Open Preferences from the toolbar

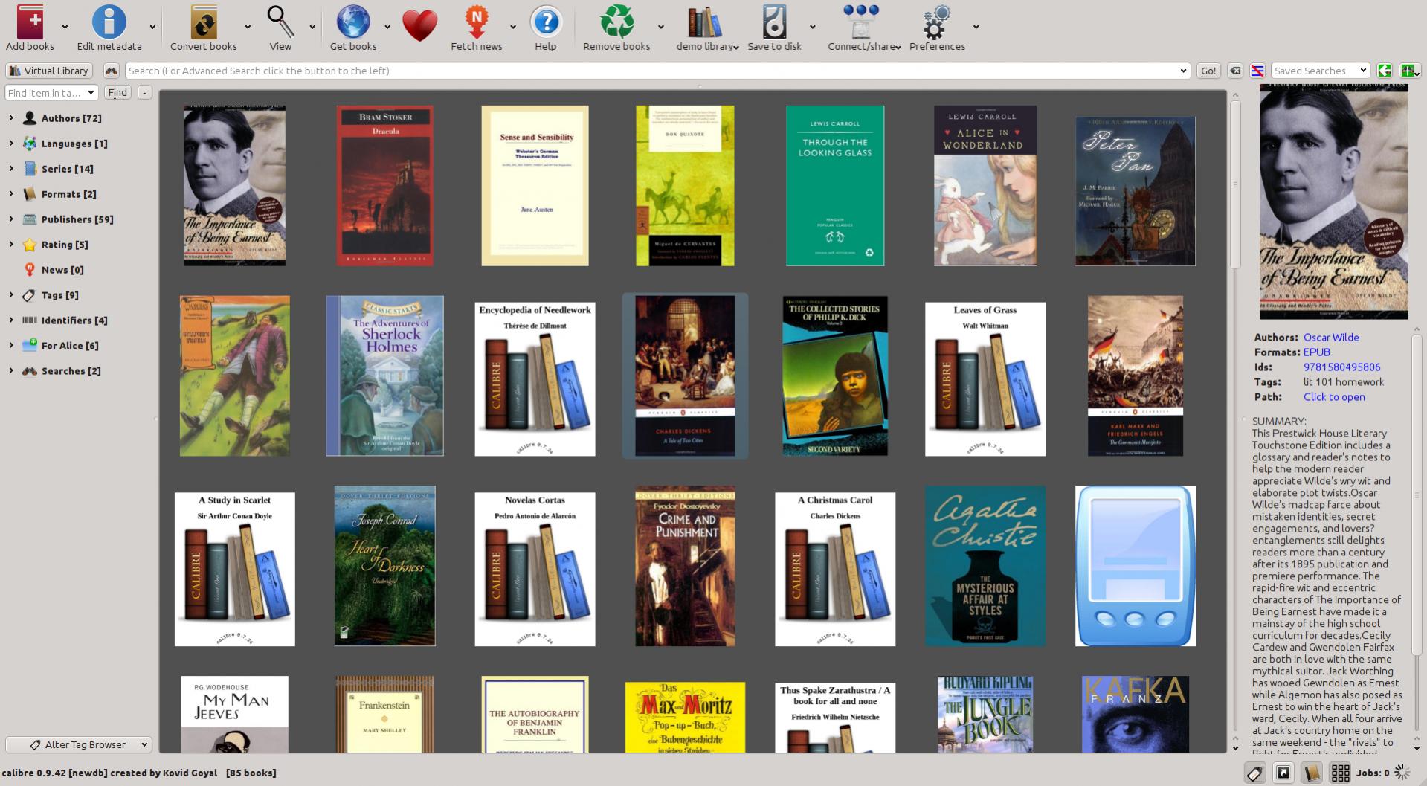click(x=936, y=22)
